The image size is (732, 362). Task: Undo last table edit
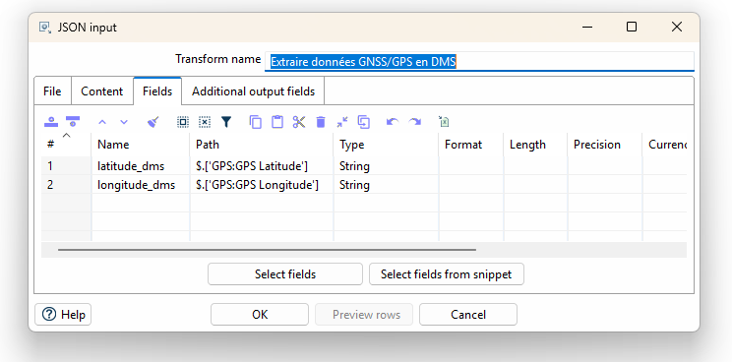[x=393, y=122]
